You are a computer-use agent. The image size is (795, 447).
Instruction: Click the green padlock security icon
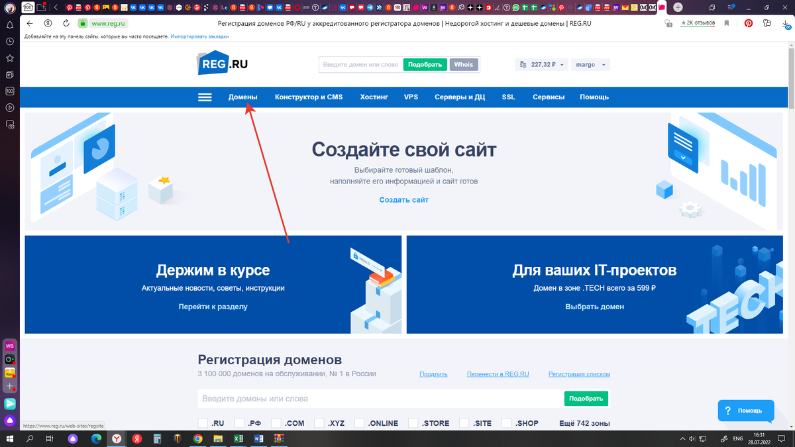click(83, 23)
